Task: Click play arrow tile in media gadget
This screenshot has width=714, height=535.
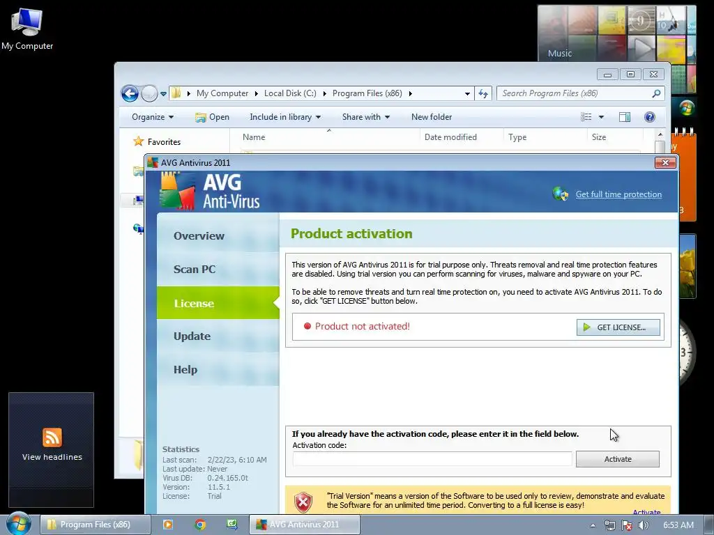Action: tap(641, 47)
